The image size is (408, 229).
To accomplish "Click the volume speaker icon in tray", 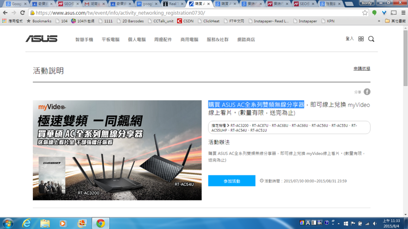I will [x=375, y=223].
